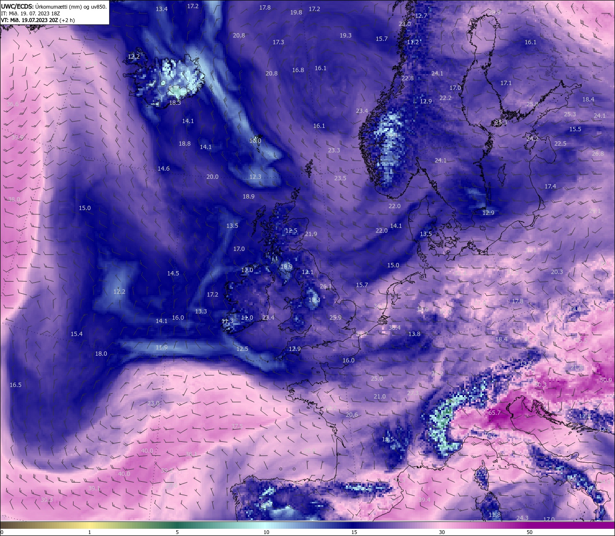This screenshot has width=615, height=536.
Task: Click the 39.3 value label
Action: (47, 500)
